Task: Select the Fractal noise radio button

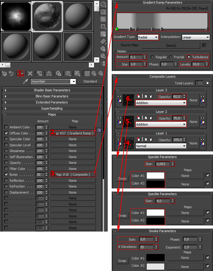Action: [171, 57]
